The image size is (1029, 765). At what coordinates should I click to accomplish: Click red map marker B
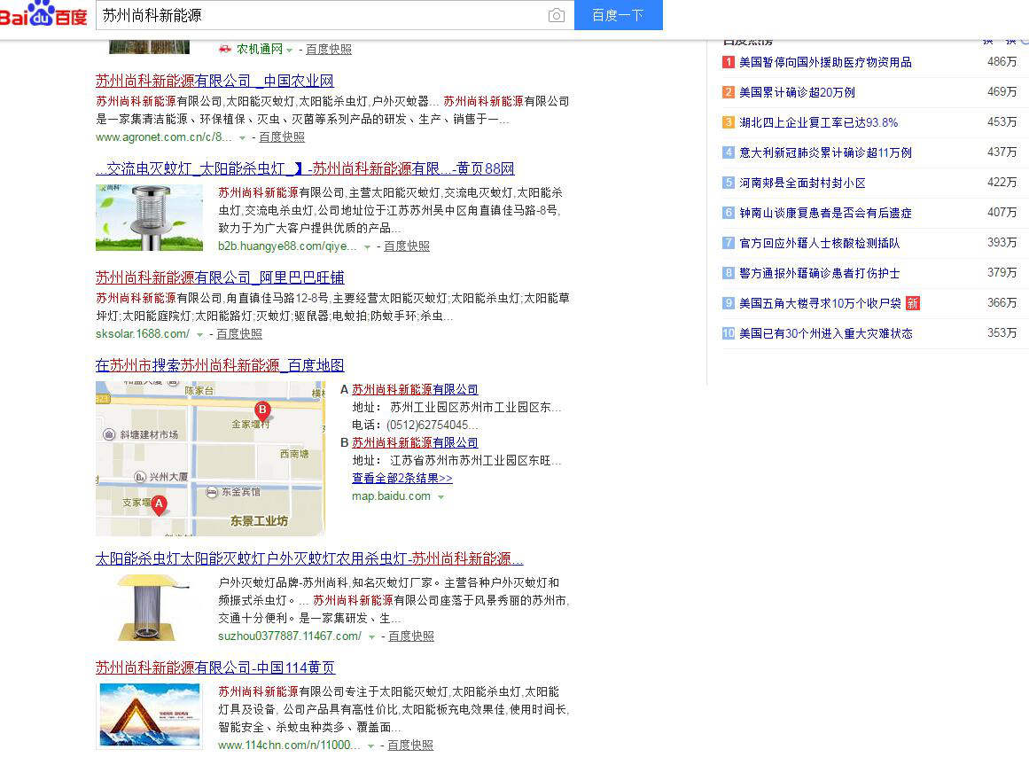click(262, 410)
